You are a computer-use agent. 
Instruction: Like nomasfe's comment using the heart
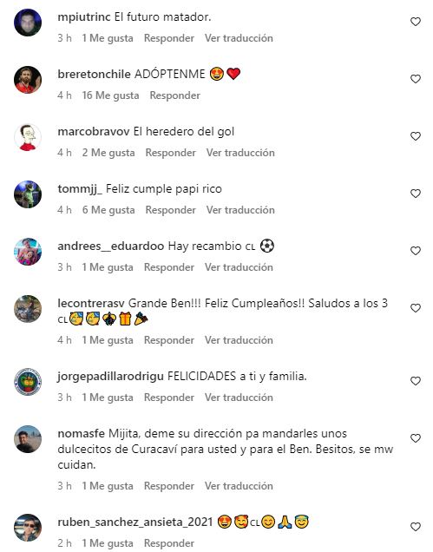point(416,438)
